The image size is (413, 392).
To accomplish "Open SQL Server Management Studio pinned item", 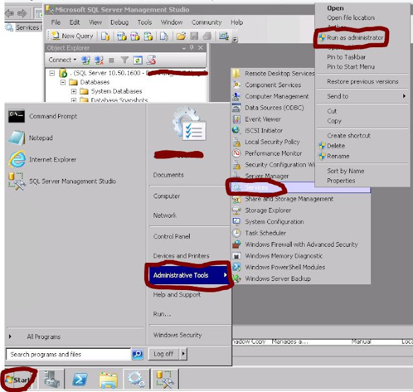I will click(x=62, y=181).
